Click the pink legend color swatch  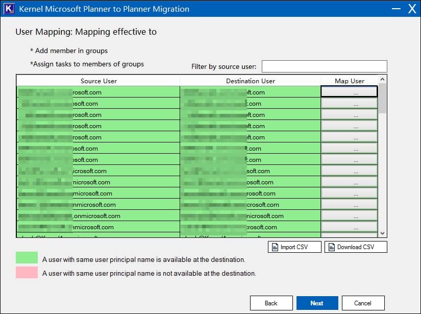[x=27, y=272]
